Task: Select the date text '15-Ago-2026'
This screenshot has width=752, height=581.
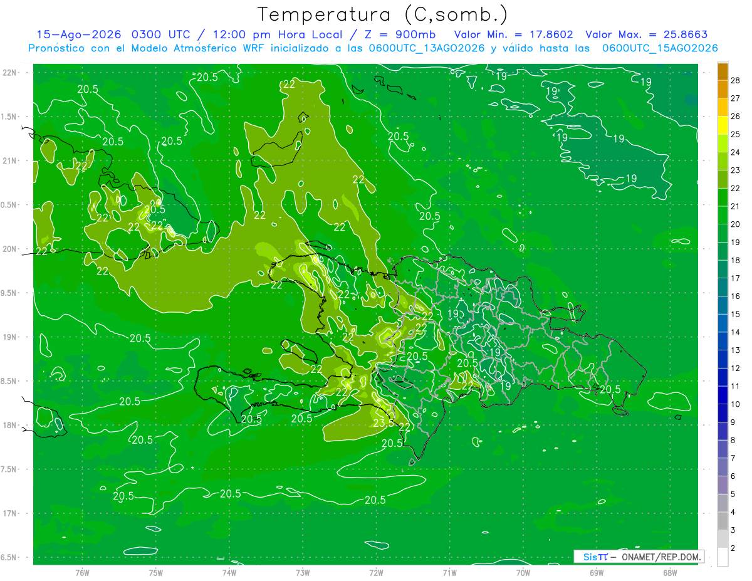Action: tap(80, 34)
